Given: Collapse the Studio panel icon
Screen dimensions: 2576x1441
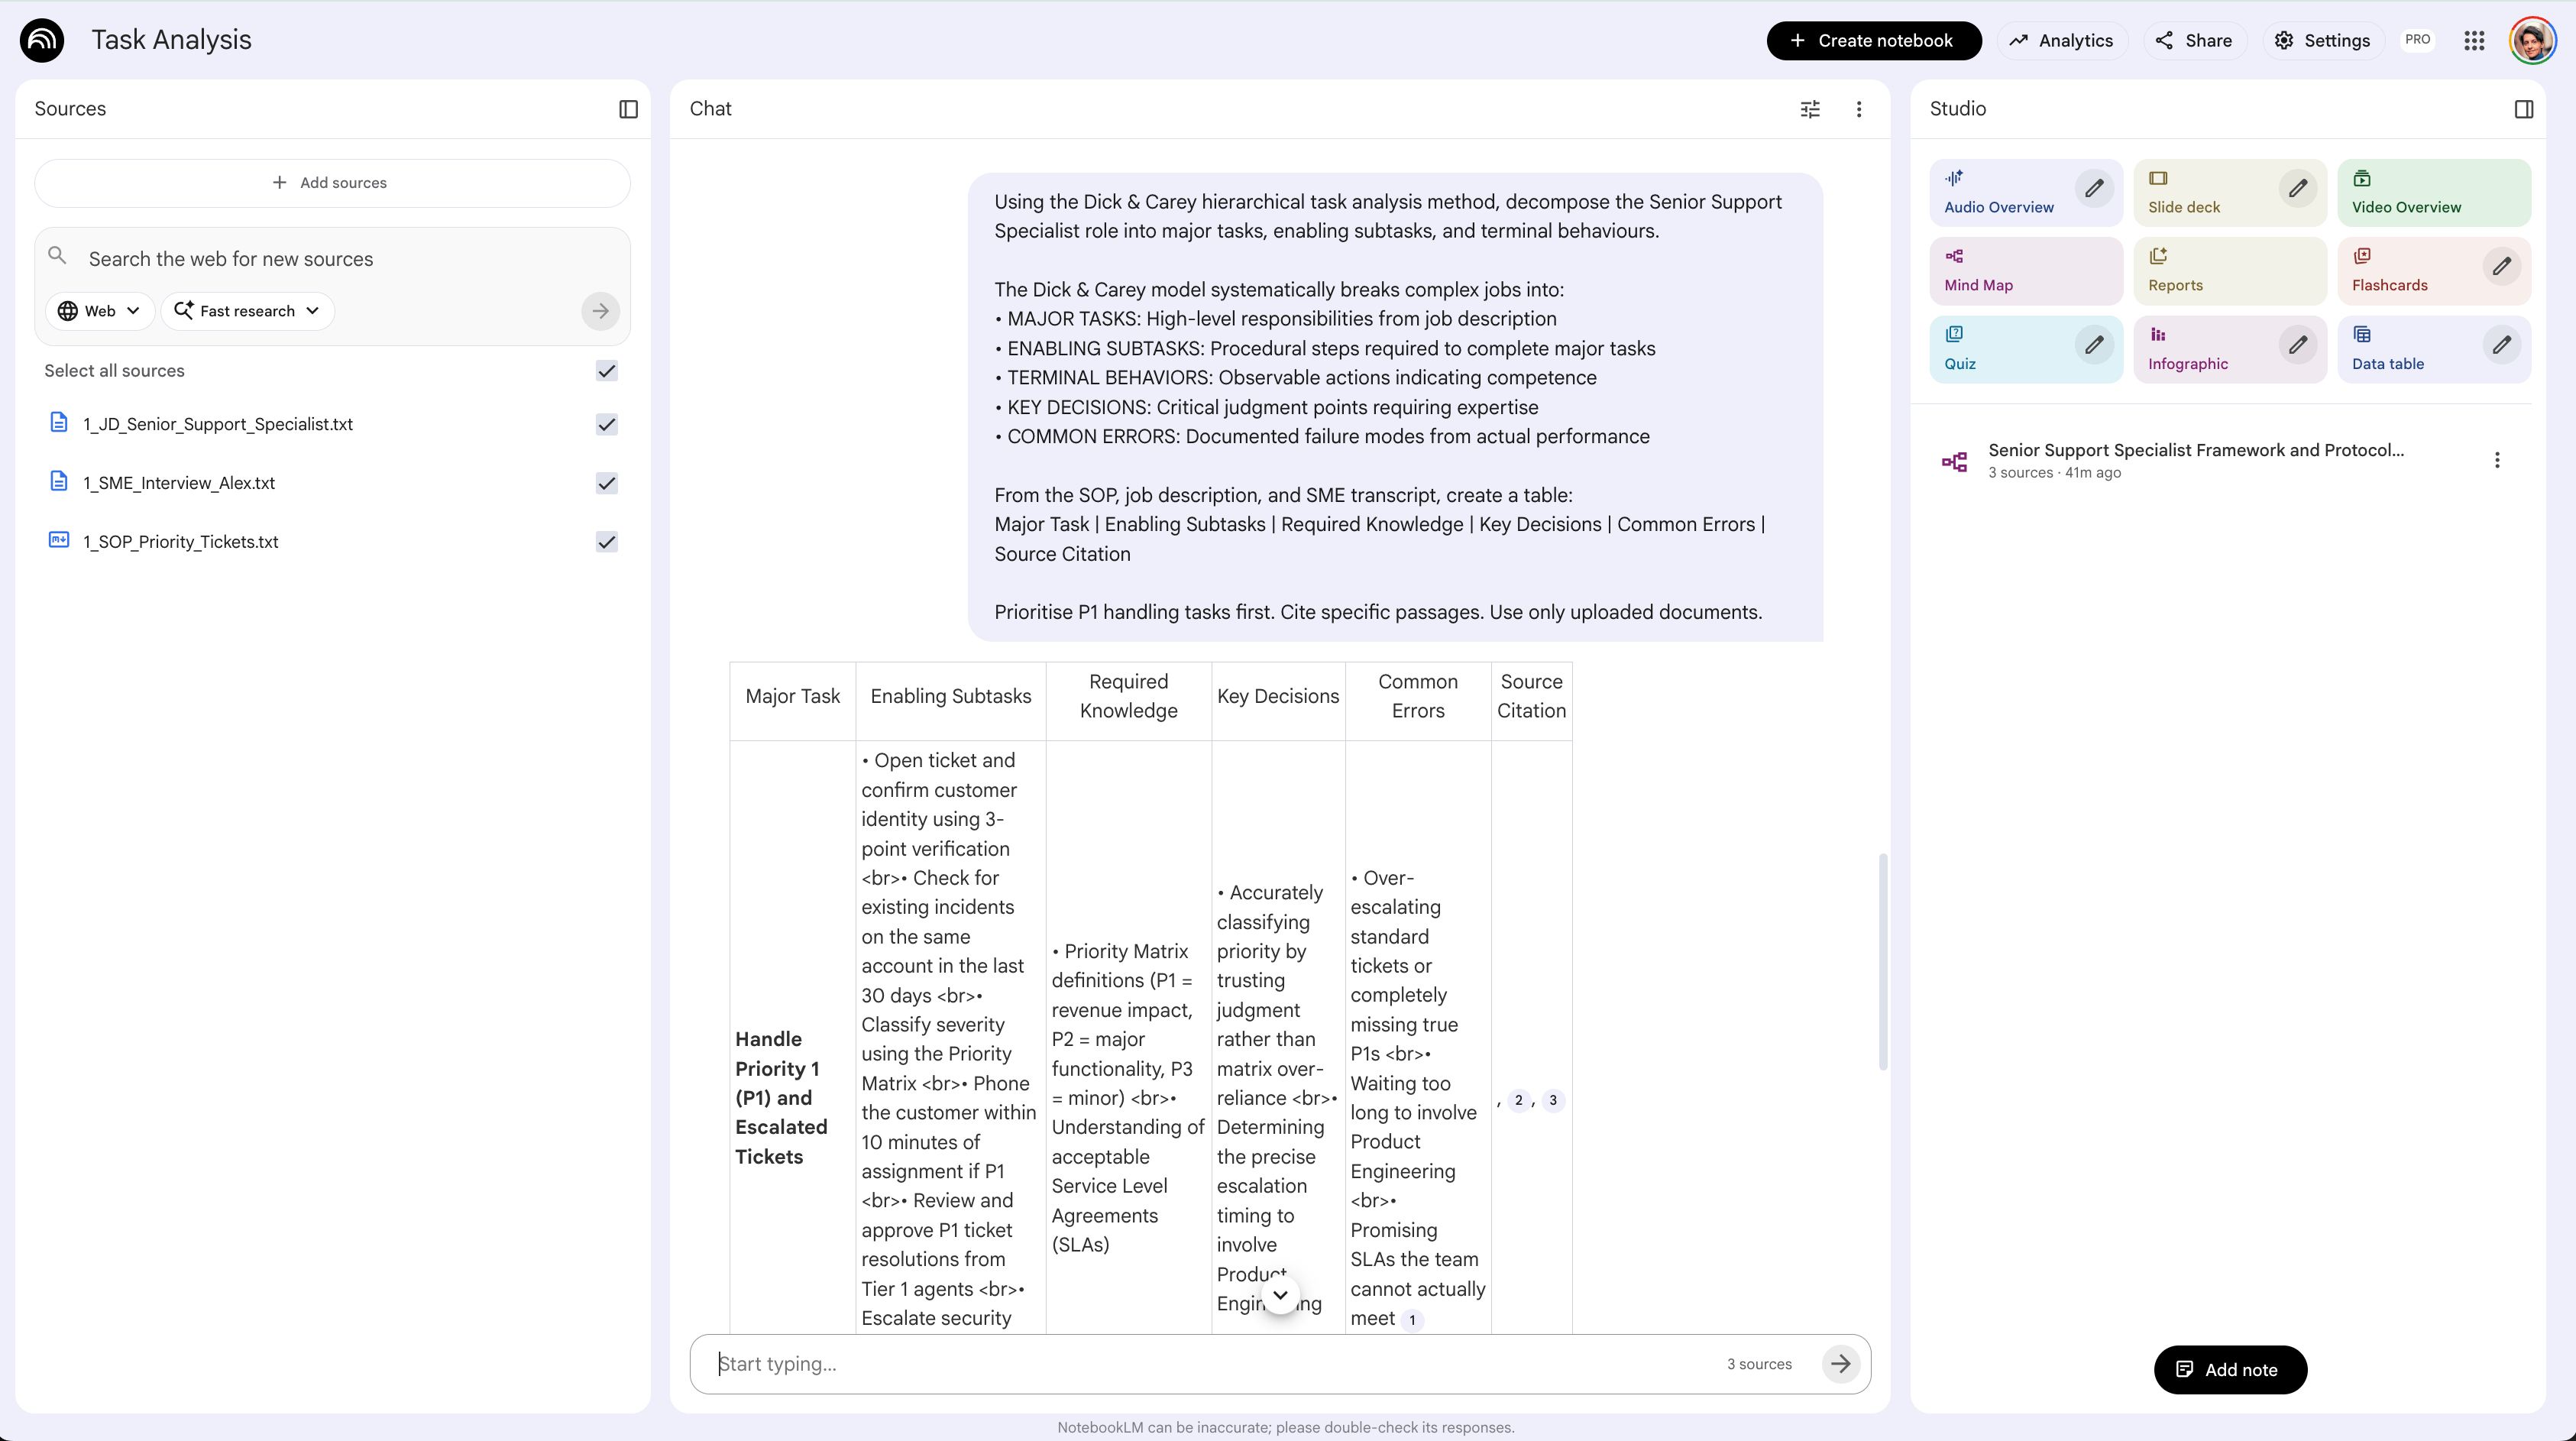Looking at the screenshot, I should tap(2523, 109).
